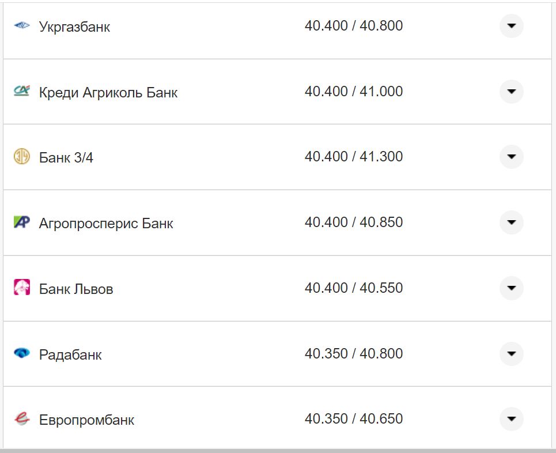Expand the Креди Агриколь Банк row
The height and width of the screenshot is (453, 556).
(x=511, y=92)
